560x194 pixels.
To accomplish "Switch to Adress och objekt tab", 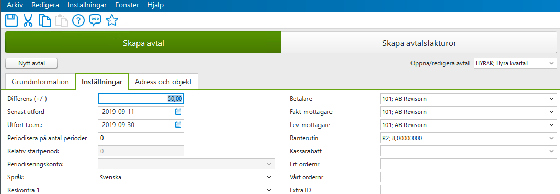I will (x=163, y=82).
